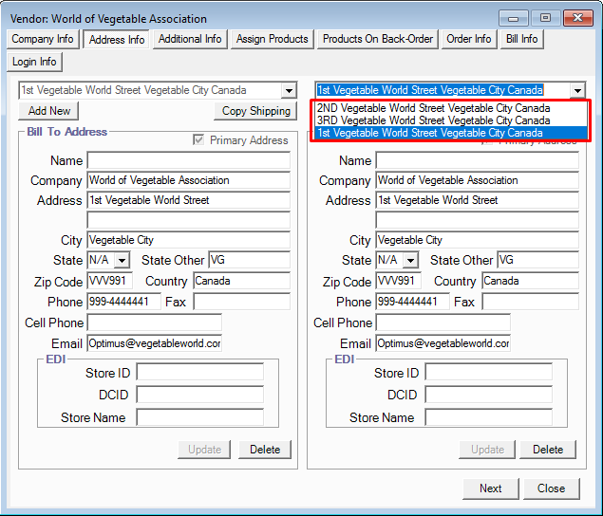Image resolution: width=603 pixels, height=516 pixels.
Task: Choose 3RD Vegetable World Street option
Action: coord(433,120)
